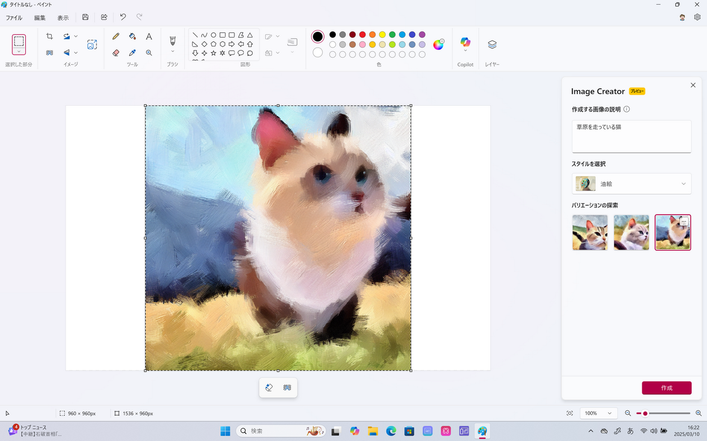Click the info icon beside 作成する画像の説明

pyautogui.click(x=627, y=109)
